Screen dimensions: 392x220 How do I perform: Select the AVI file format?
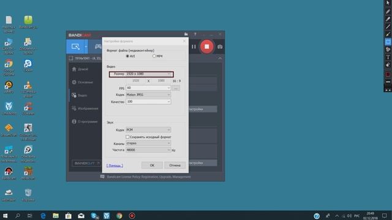click(x=130, y=56)
